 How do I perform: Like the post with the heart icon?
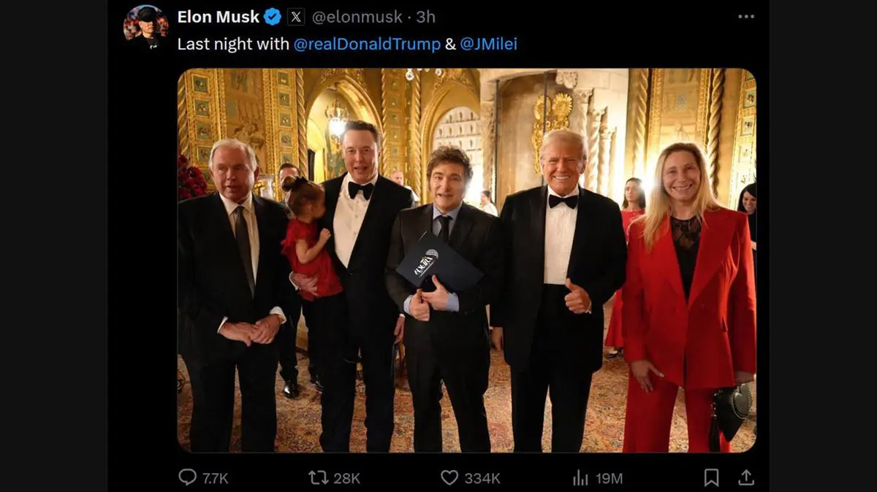(449, 477)
